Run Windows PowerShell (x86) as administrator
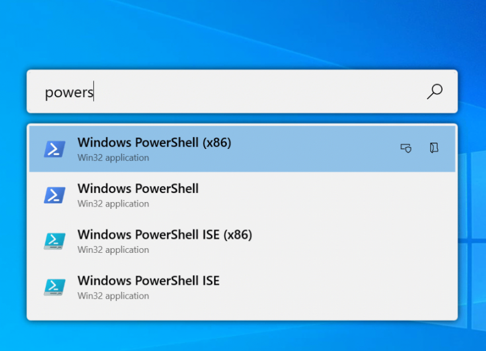This screenshot has width=486, height=351. (406, 148)
